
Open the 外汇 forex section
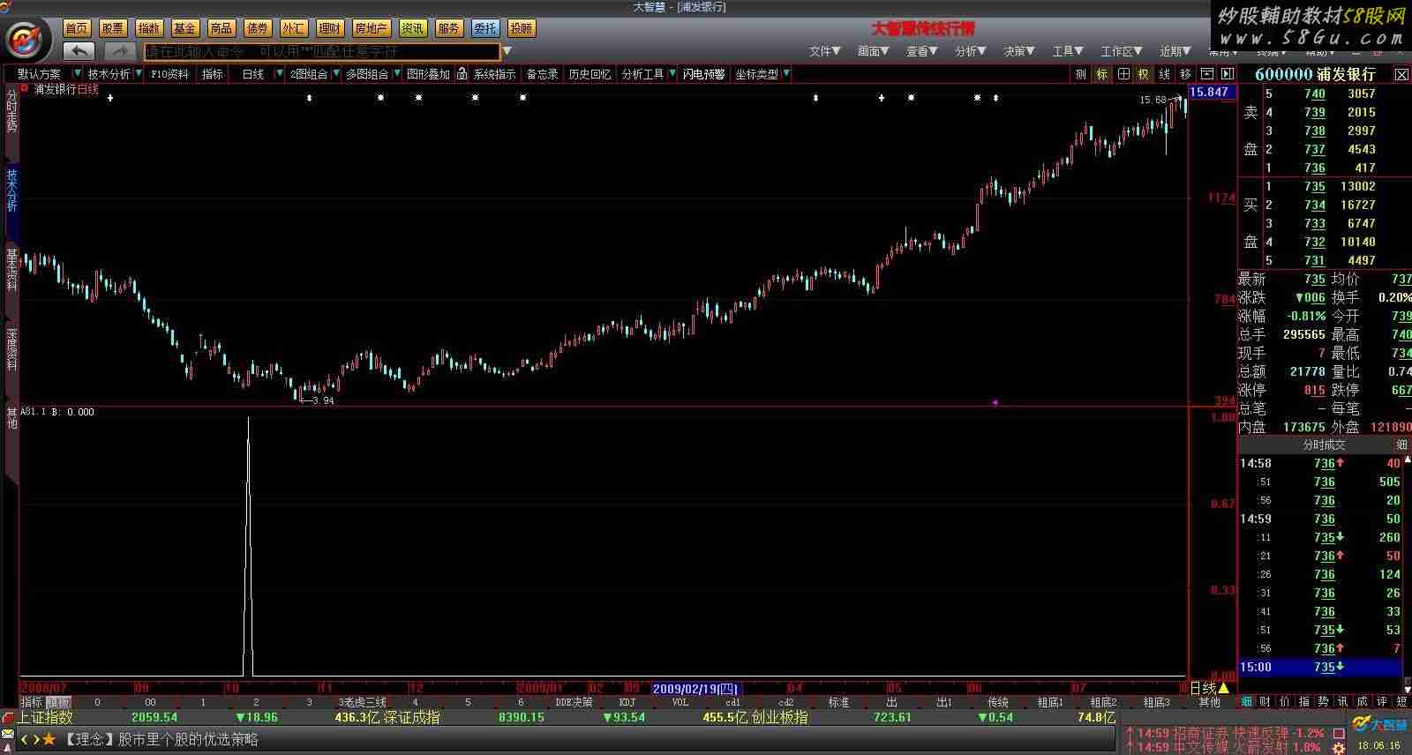tap(294, 28)
